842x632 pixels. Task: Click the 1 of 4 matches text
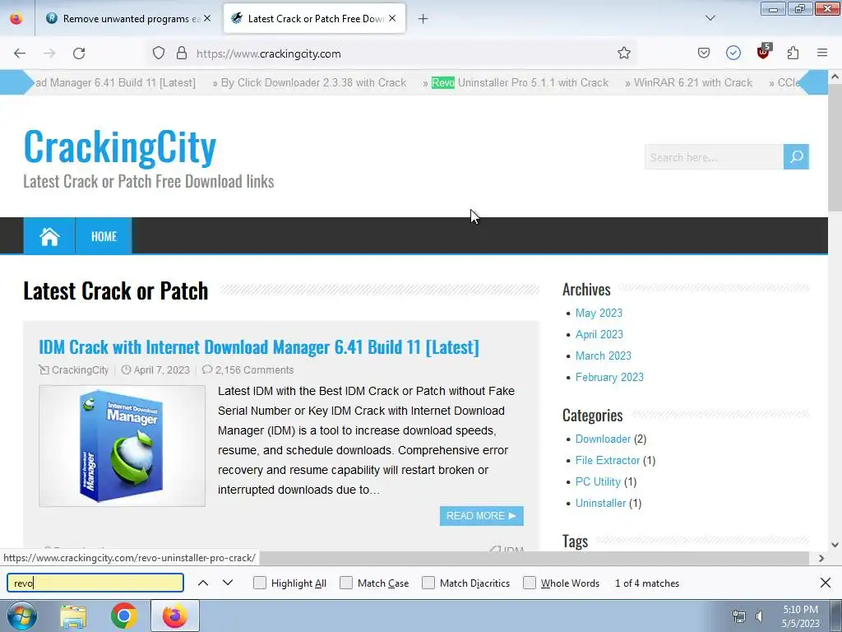647,583
